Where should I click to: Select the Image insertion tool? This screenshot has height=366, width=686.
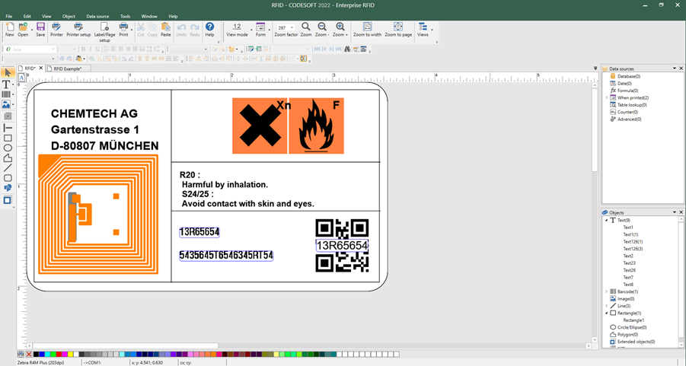click(x=6, y=104)
